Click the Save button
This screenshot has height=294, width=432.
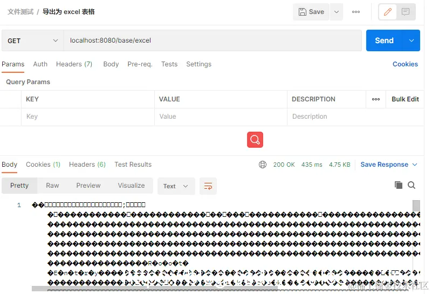coord(311,12)
